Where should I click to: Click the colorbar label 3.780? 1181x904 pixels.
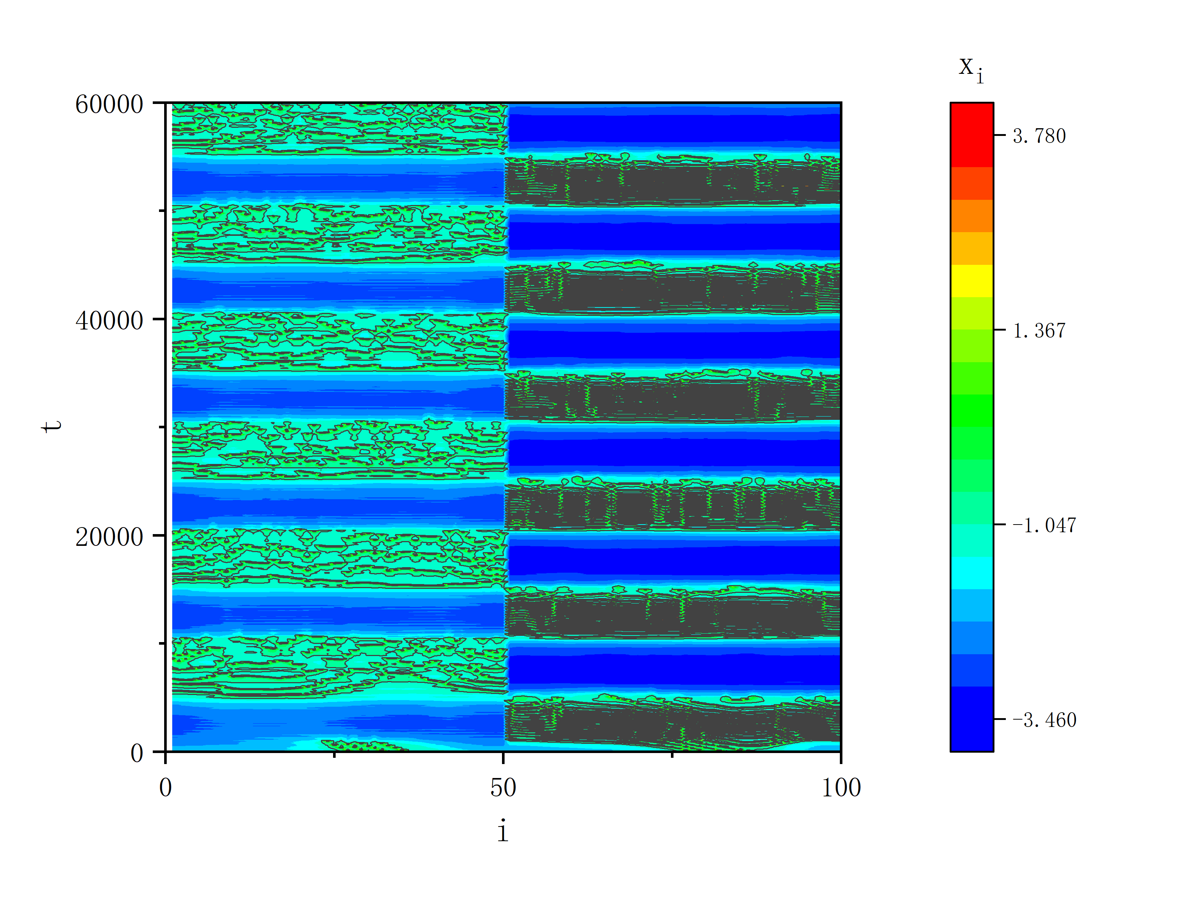point(1039,136)
